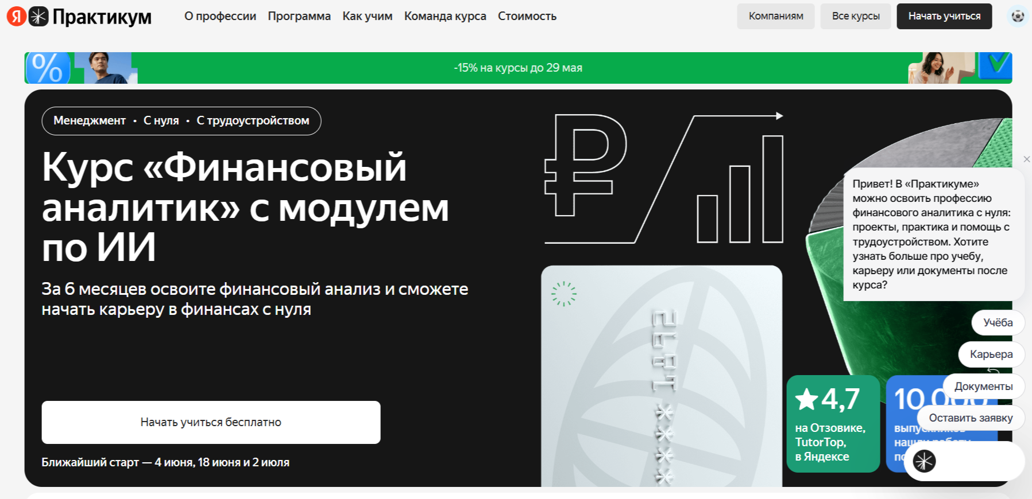Click the silver bank card image
The width and height of the screenshot is (1032, 499).
(662, 376)
